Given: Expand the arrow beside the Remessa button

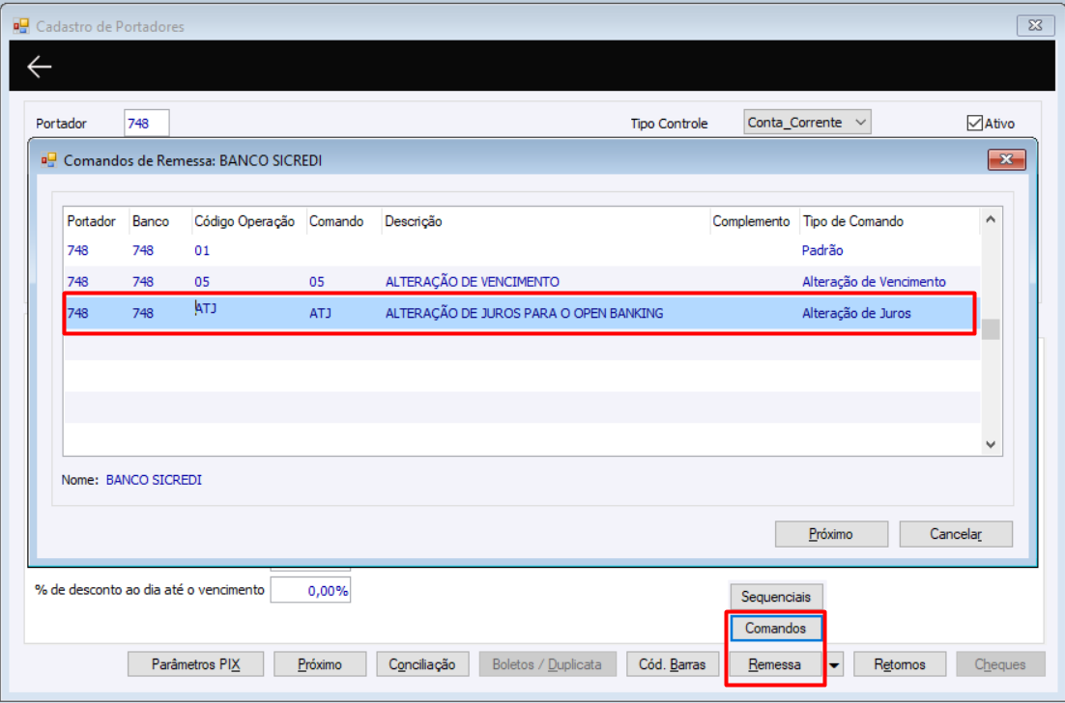Looking at the screenshot, I should point(834,664).
